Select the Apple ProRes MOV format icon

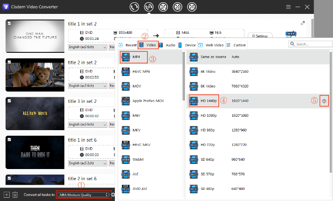click(x=126, y=101)
